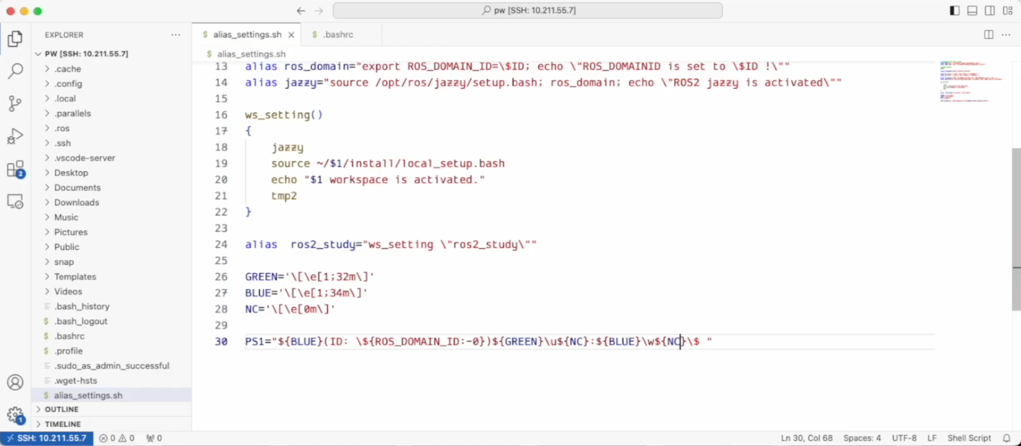Toggle the primary side bar layout icon
Image resolution: width=1021 pixels, height=446 pixels.
coord(955,11)
